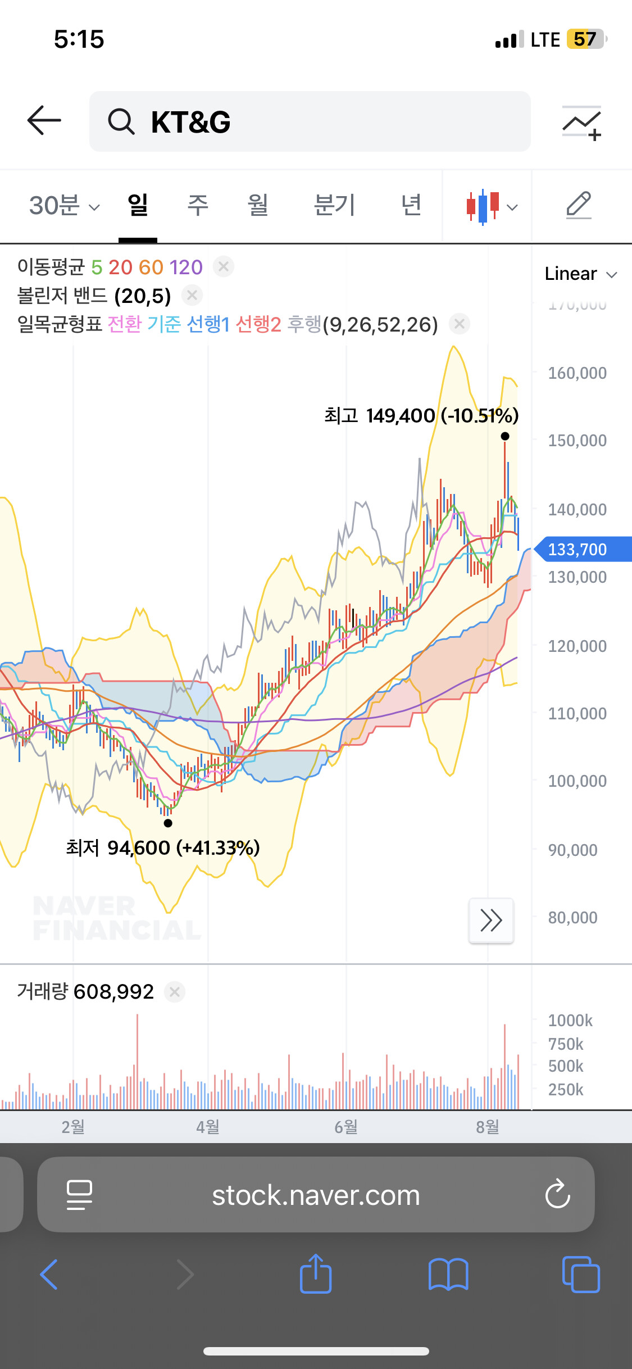Image resolution: width=632 pixels, height=1369 pixels.
Task: Tap the purple 120-day average number
Action: 186,268
